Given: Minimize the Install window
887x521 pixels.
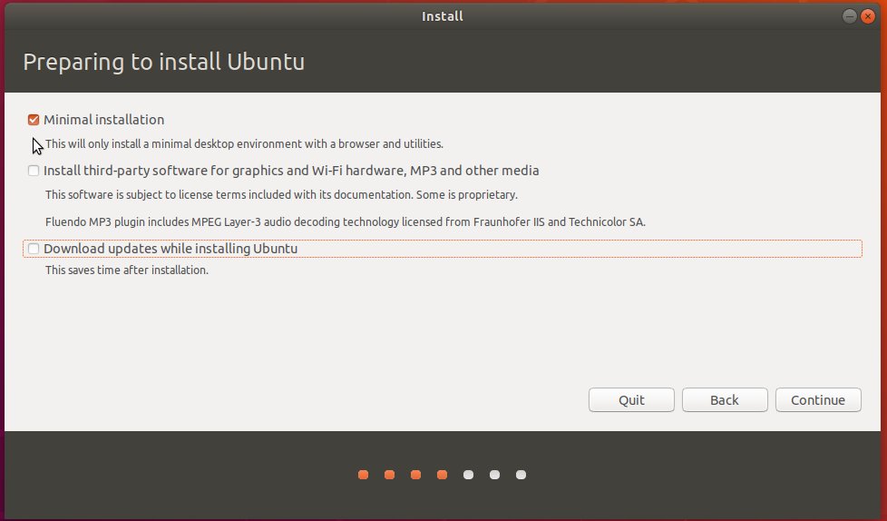Looking at the screenshot, I should click(x=849, y=16).
